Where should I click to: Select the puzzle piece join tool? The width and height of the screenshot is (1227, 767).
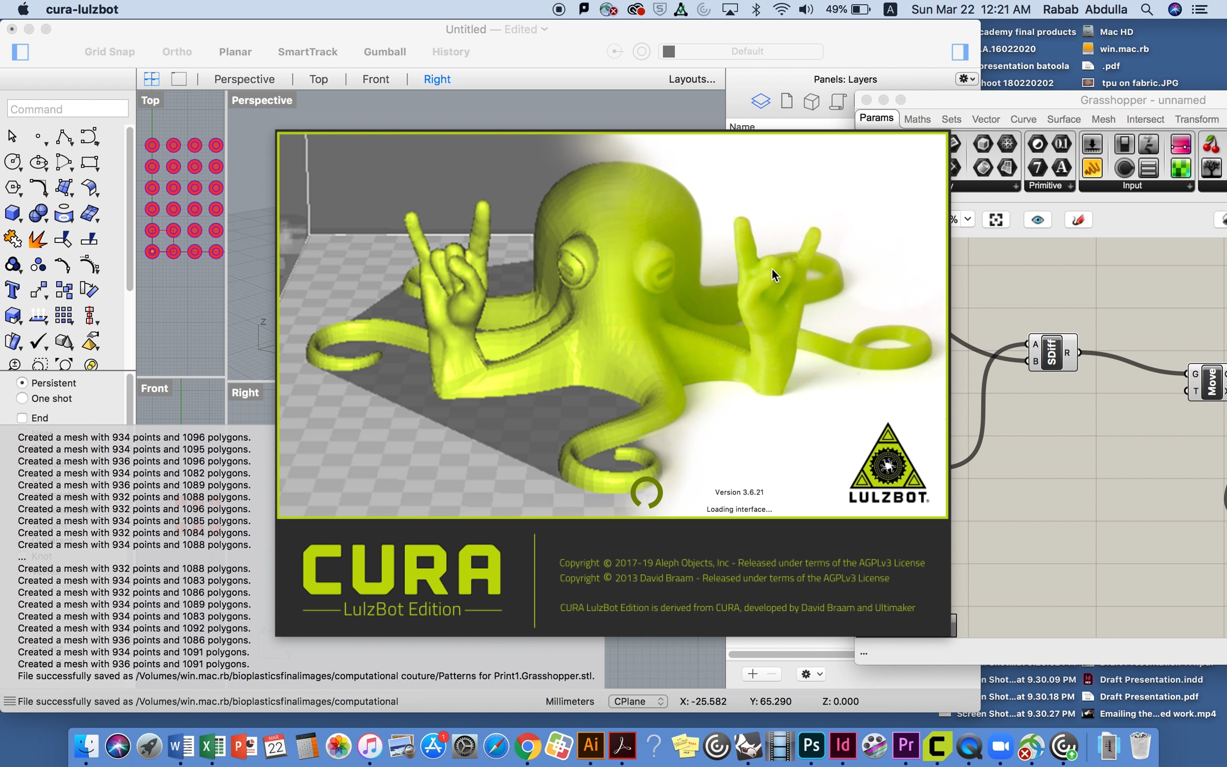[x=12, y=239]
